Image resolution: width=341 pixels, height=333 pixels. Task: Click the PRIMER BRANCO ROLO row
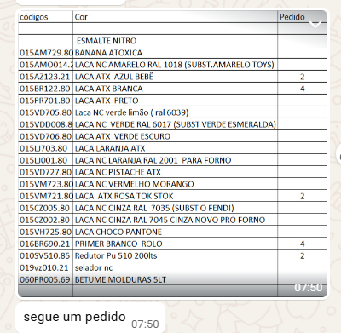pos(172,244)
